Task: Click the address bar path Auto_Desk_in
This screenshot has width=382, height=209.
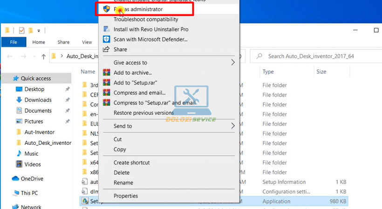Action: (82, 56)
